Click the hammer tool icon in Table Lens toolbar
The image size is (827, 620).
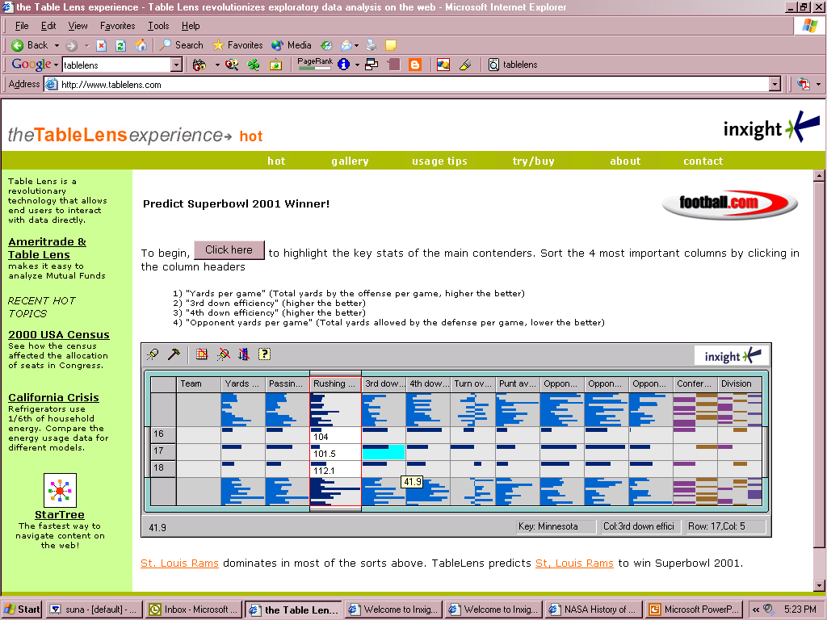pyautogui.click(x=174, y=354)
